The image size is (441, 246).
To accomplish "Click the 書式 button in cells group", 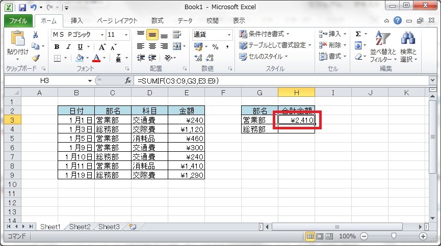I will [332, 57].
